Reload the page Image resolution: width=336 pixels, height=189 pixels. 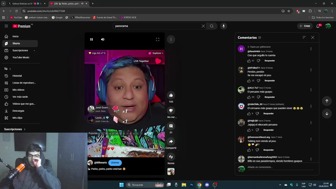pyautogui.click(x=16, y=11)
